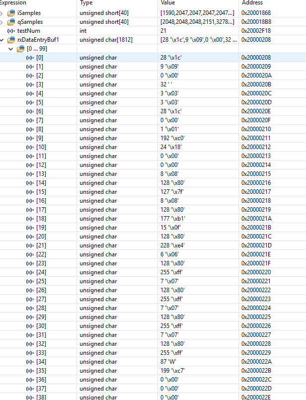
Task: Select element [13] row
Action: click(153, 174)
